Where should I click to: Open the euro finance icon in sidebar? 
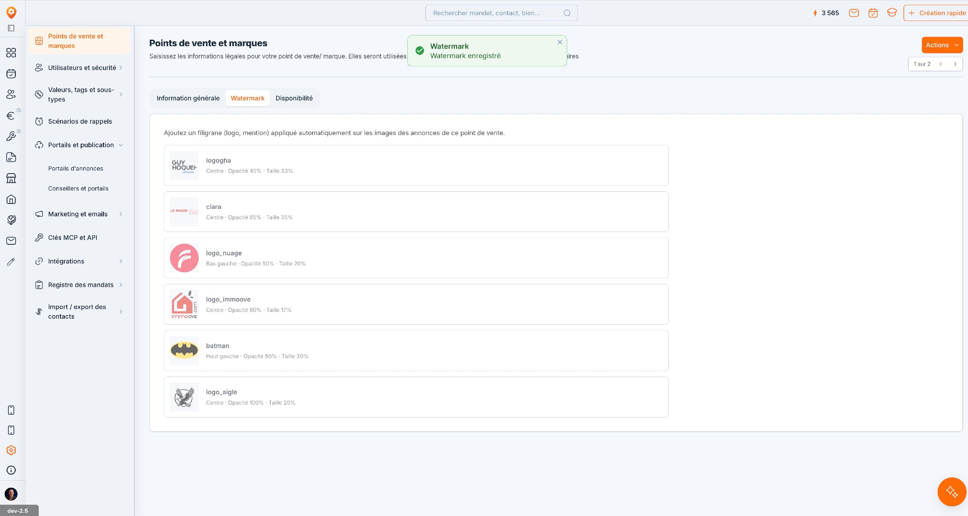[x=11, y=116]
